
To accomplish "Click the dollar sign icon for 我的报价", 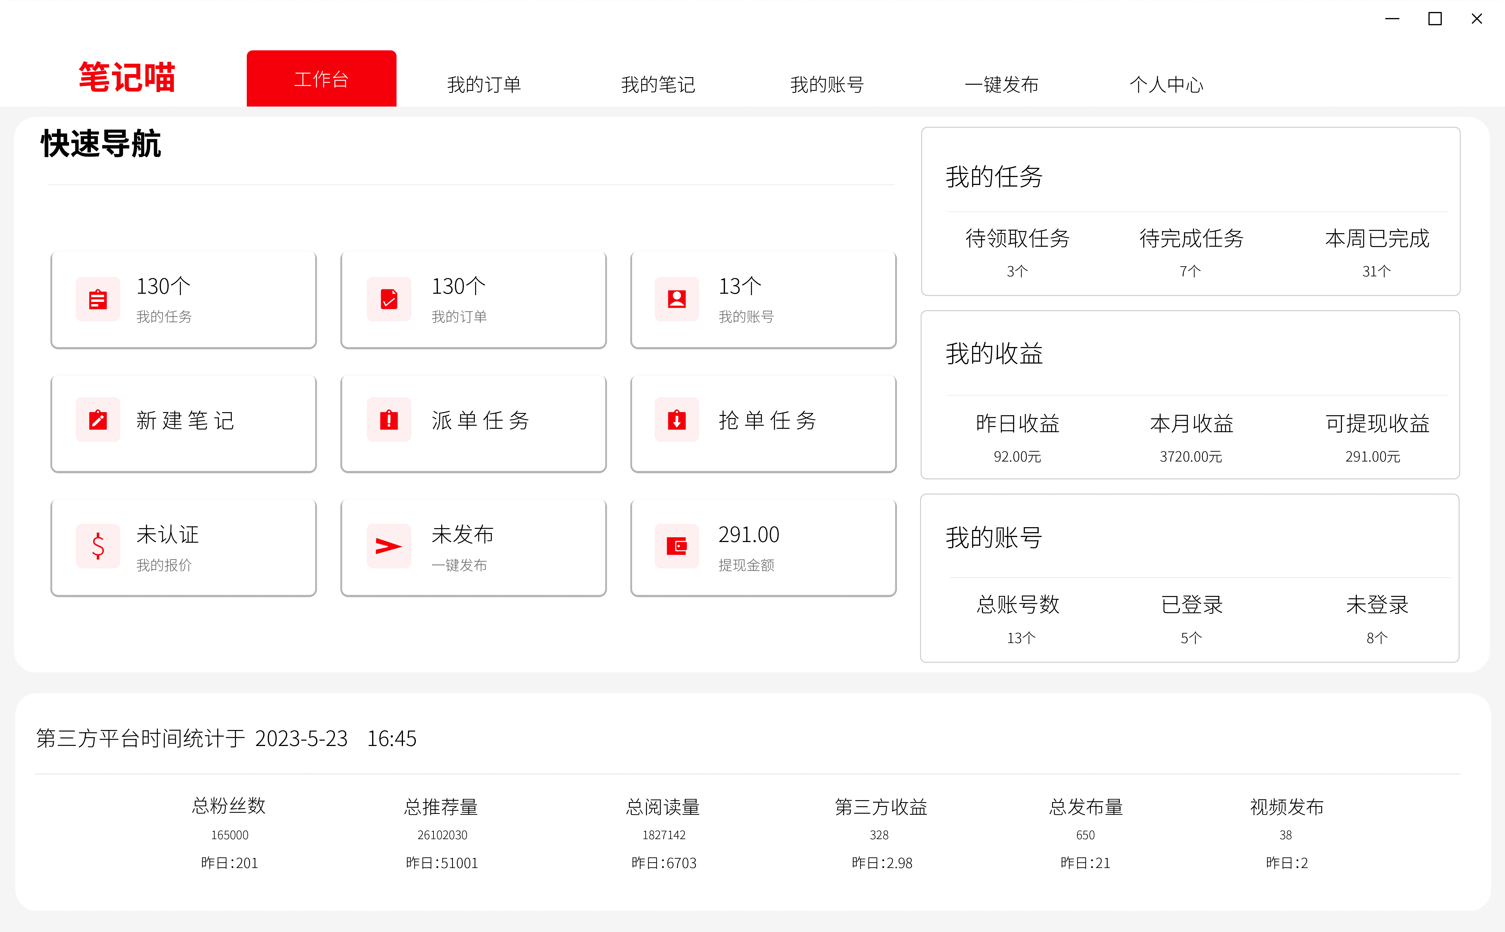I will [97, 546].
